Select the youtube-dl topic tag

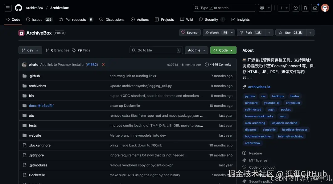(272, 103)
